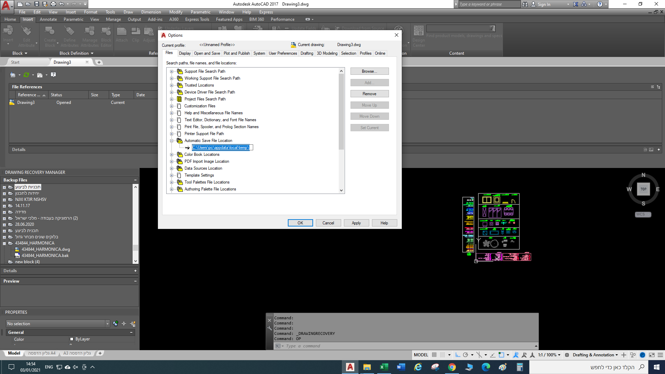Switch to the Display tab in Options
This screenshot has height=374, width=665.
185,53
